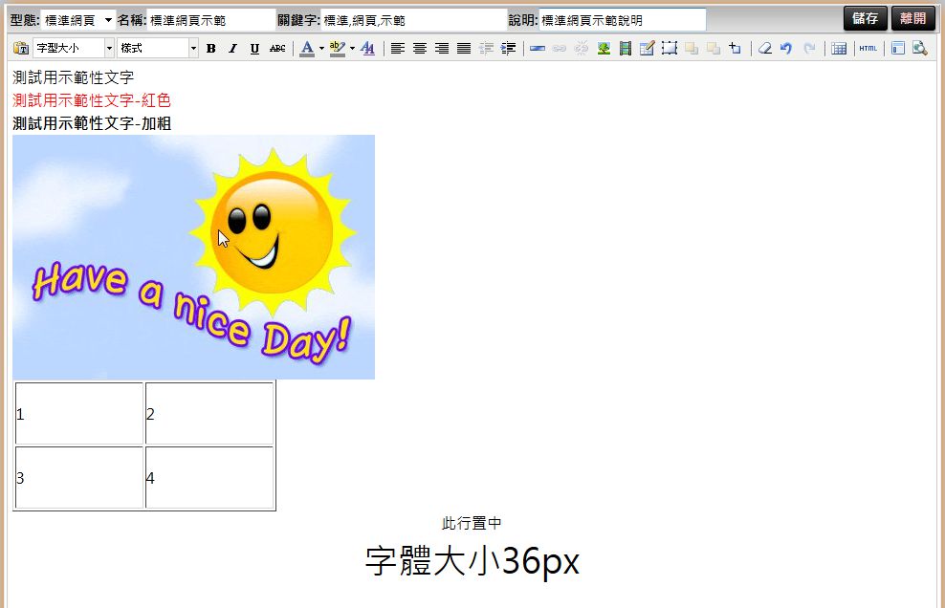Screen dimensions: 945x608
Task: Click the eraser remove formatting icon
Action: click(764, 49)
